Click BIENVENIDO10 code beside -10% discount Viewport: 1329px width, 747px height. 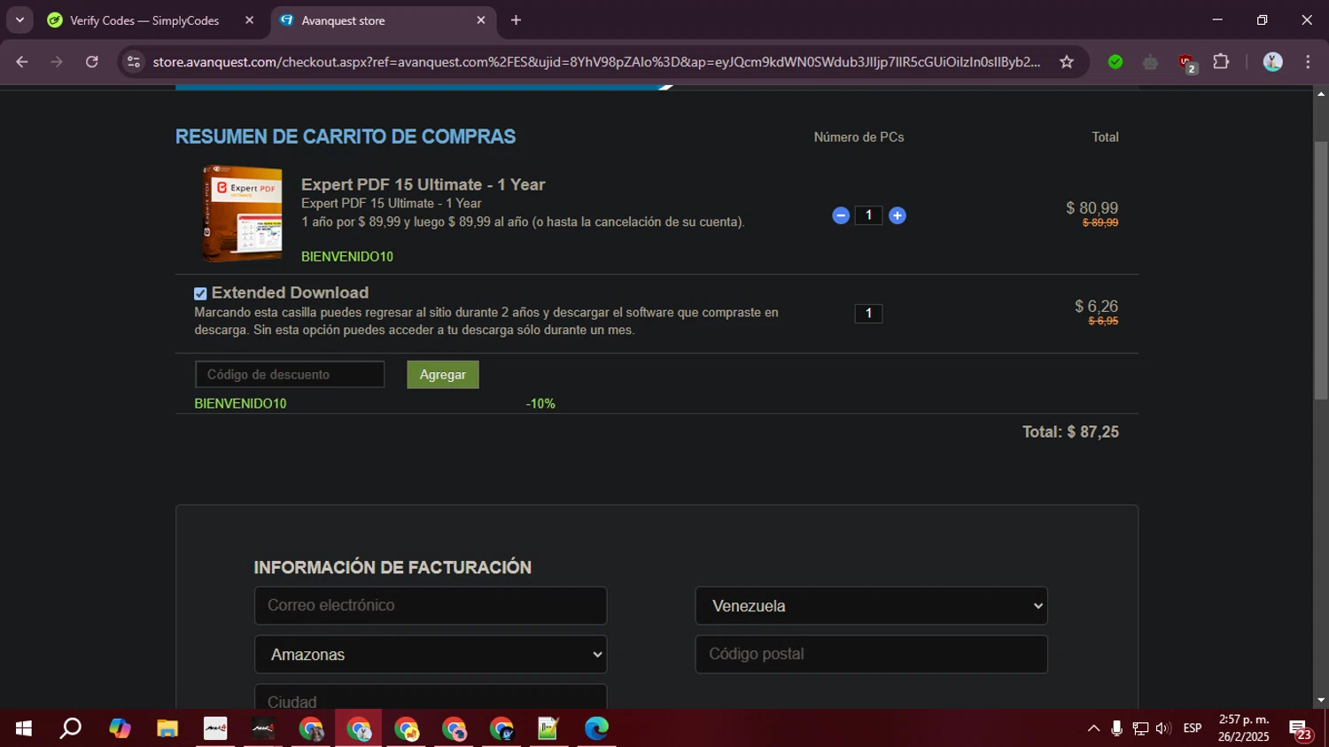(240, 403)
